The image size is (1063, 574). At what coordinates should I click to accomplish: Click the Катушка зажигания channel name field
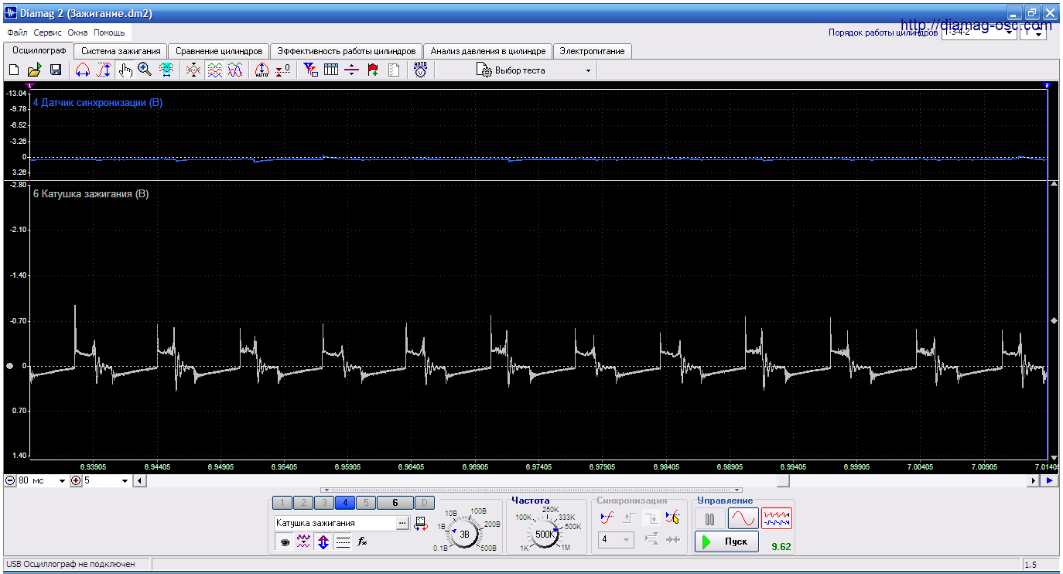(335, 524)
